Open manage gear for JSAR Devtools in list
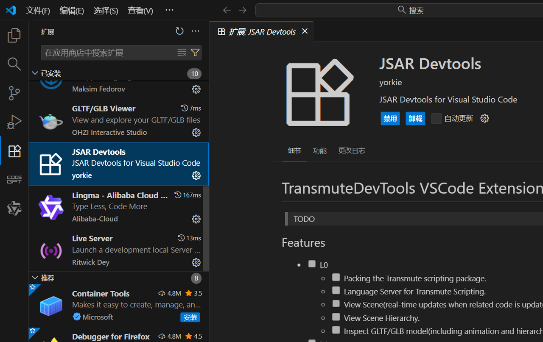543x342 pixels. click(x=196, y=175)
